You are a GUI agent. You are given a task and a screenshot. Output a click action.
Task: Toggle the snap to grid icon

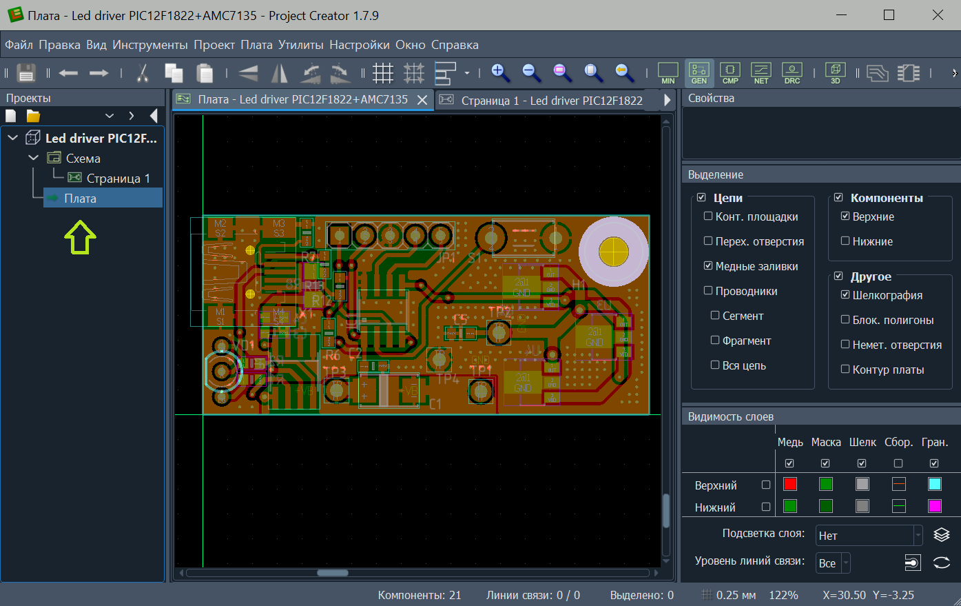click(414, 72)
